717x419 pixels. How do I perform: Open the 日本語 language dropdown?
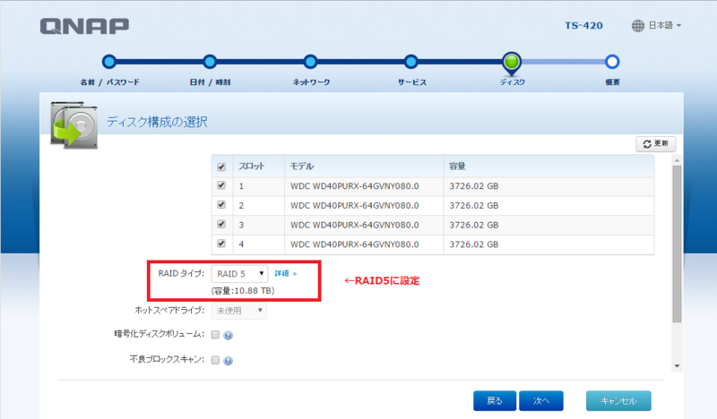[x=664, y=26]
